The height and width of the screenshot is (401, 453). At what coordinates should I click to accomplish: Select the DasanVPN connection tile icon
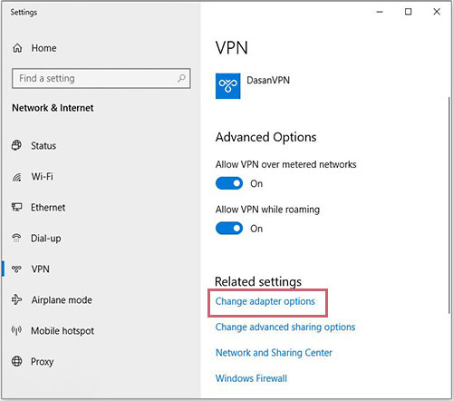227,86
